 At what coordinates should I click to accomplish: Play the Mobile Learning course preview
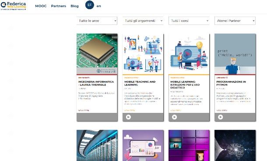[x=174, y=117]
